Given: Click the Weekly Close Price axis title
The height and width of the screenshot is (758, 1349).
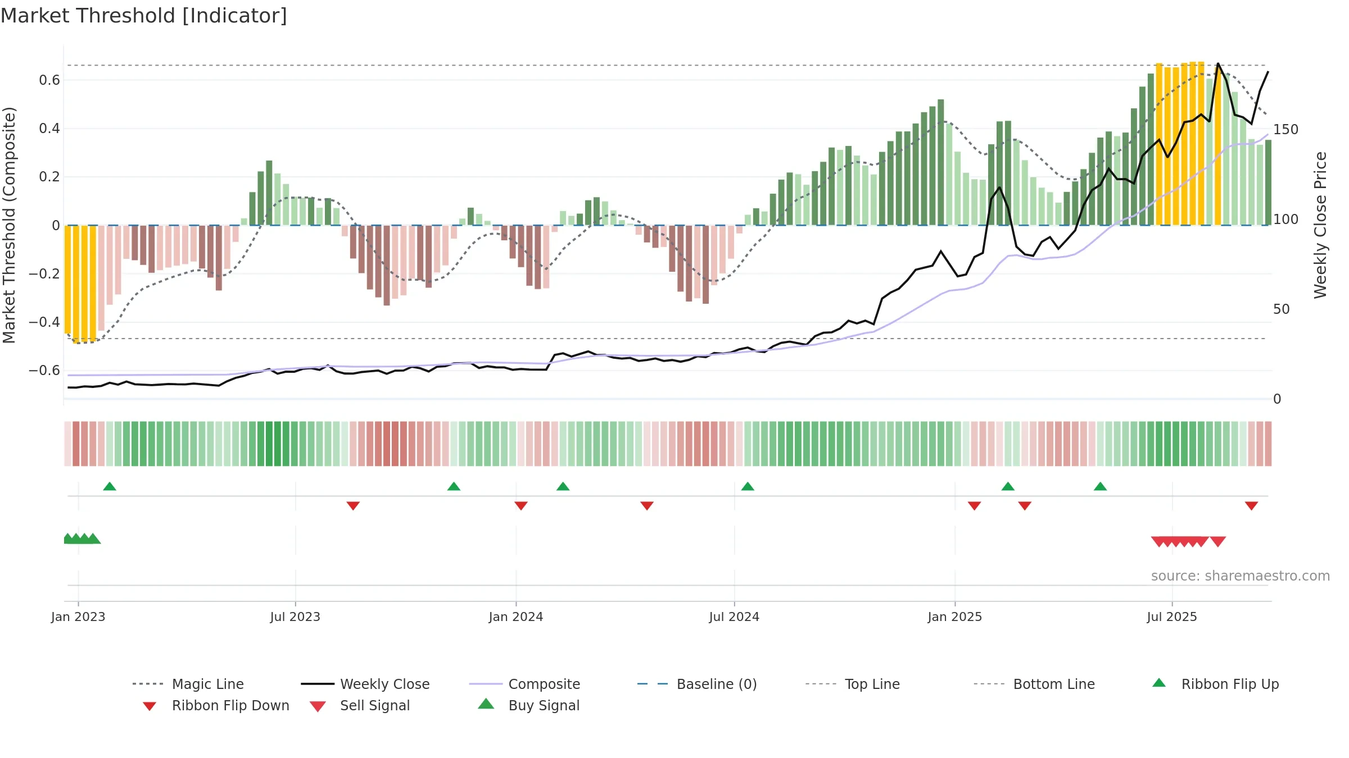Looking at the screenshot, I should [1320, 225].
